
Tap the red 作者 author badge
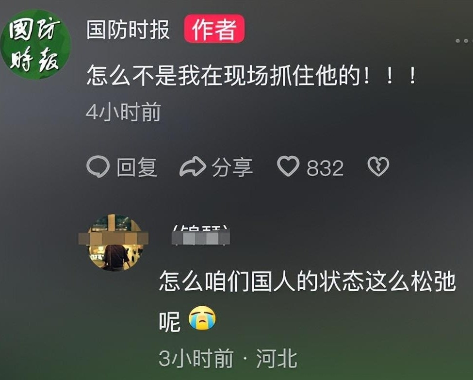(x=214, y=29)
